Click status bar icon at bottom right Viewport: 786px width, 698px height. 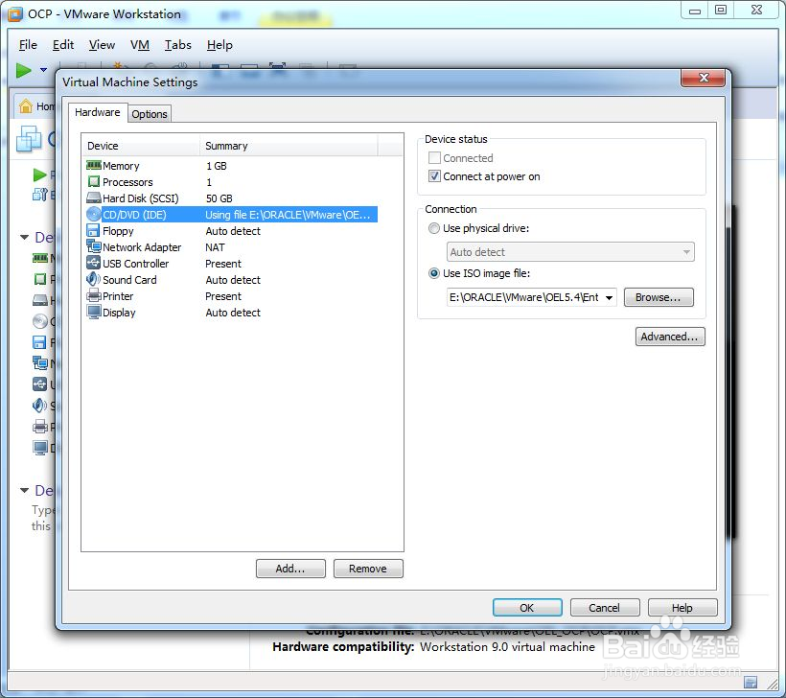coord(751,682)
